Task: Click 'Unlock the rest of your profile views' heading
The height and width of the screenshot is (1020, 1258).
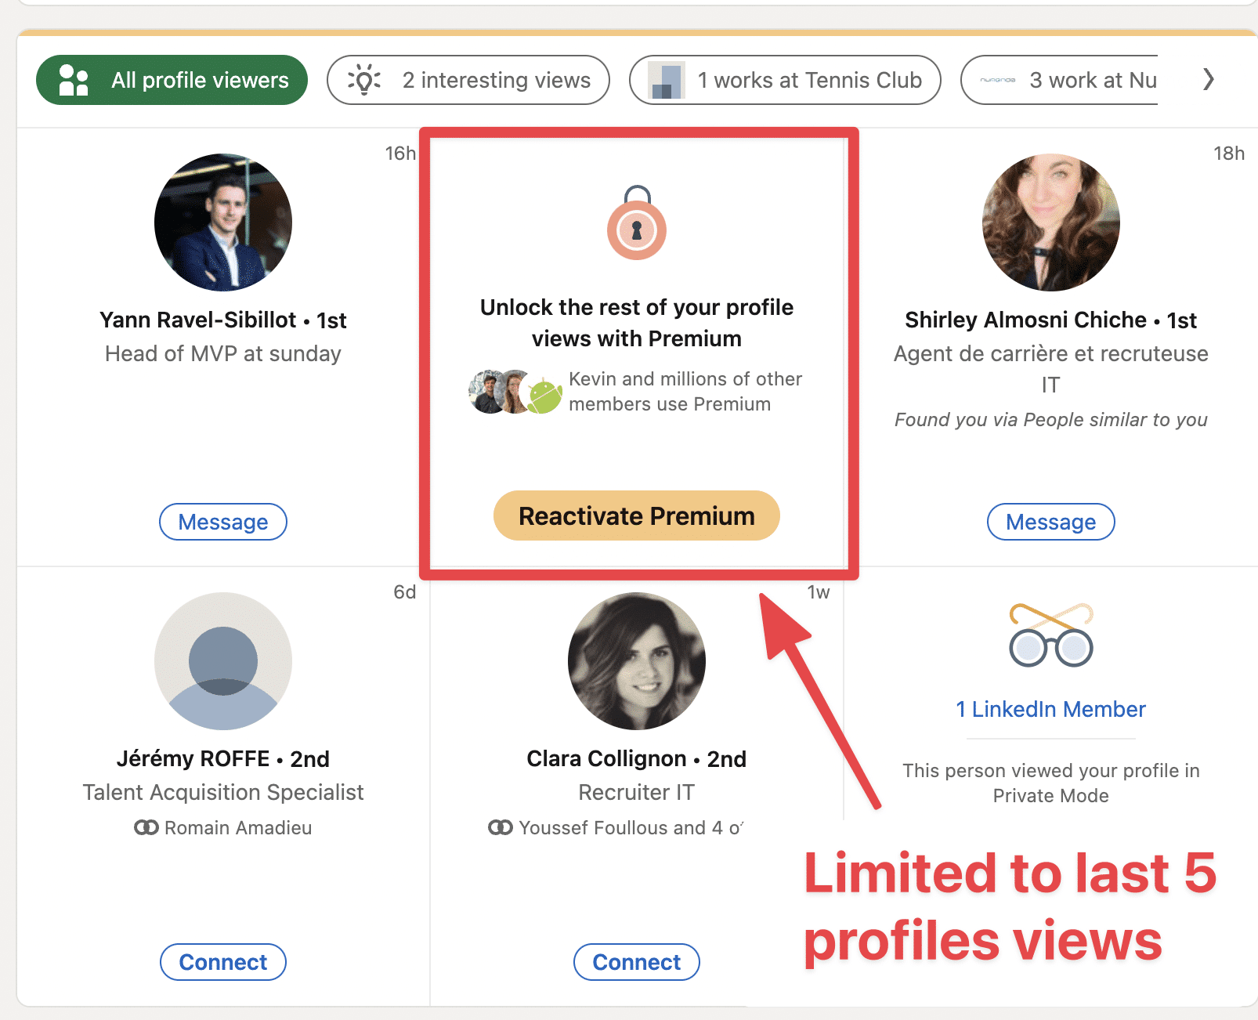Action: (637, 323)
